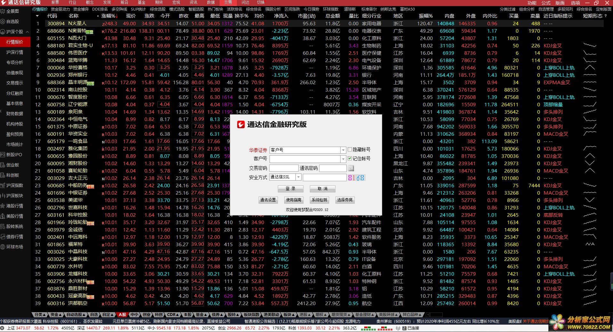The width and height of the screenshot is (613, 332).
Task: Expand the empty 客户号 account dropdown arrow
Action: [343, 159]
